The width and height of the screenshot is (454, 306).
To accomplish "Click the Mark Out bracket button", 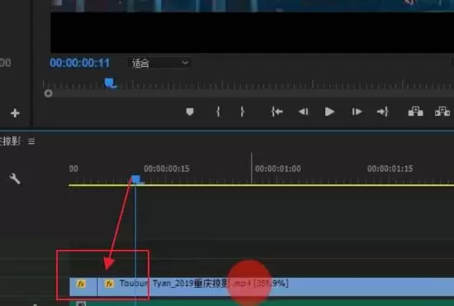I will [x=242, y=112].
